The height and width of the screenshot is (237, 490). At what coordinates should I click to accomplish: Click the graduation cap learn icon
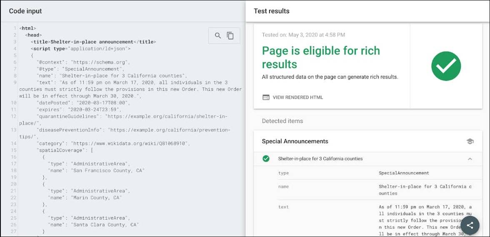pyautogui.click(x=470, y=142)
